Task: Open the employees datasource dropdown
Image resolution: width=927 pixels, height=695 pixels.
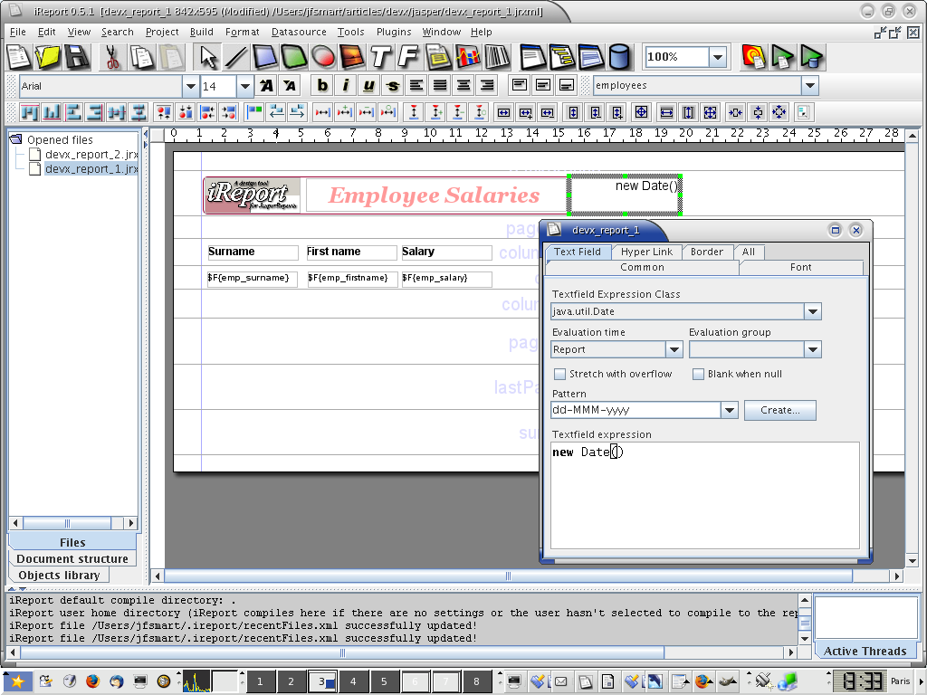Action: tap(810, 86)
